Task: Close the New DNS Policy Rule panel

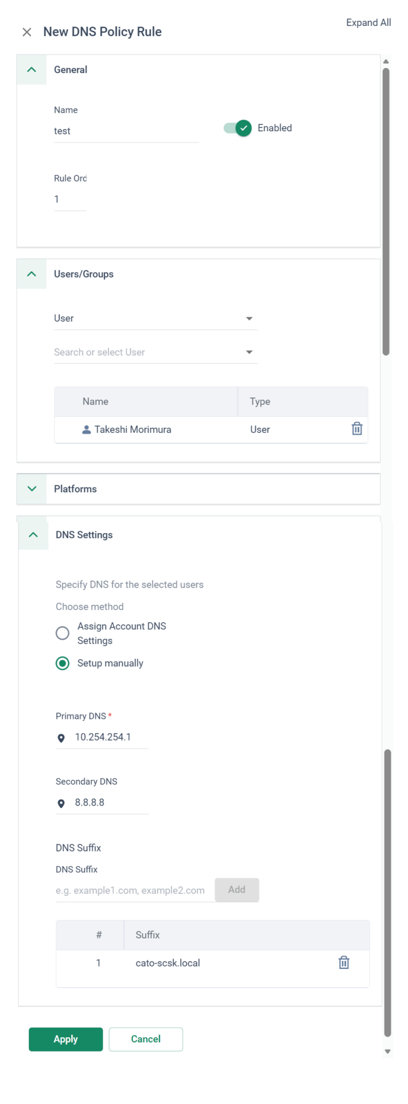Action: pyautogui.click(x=27, y=32)
